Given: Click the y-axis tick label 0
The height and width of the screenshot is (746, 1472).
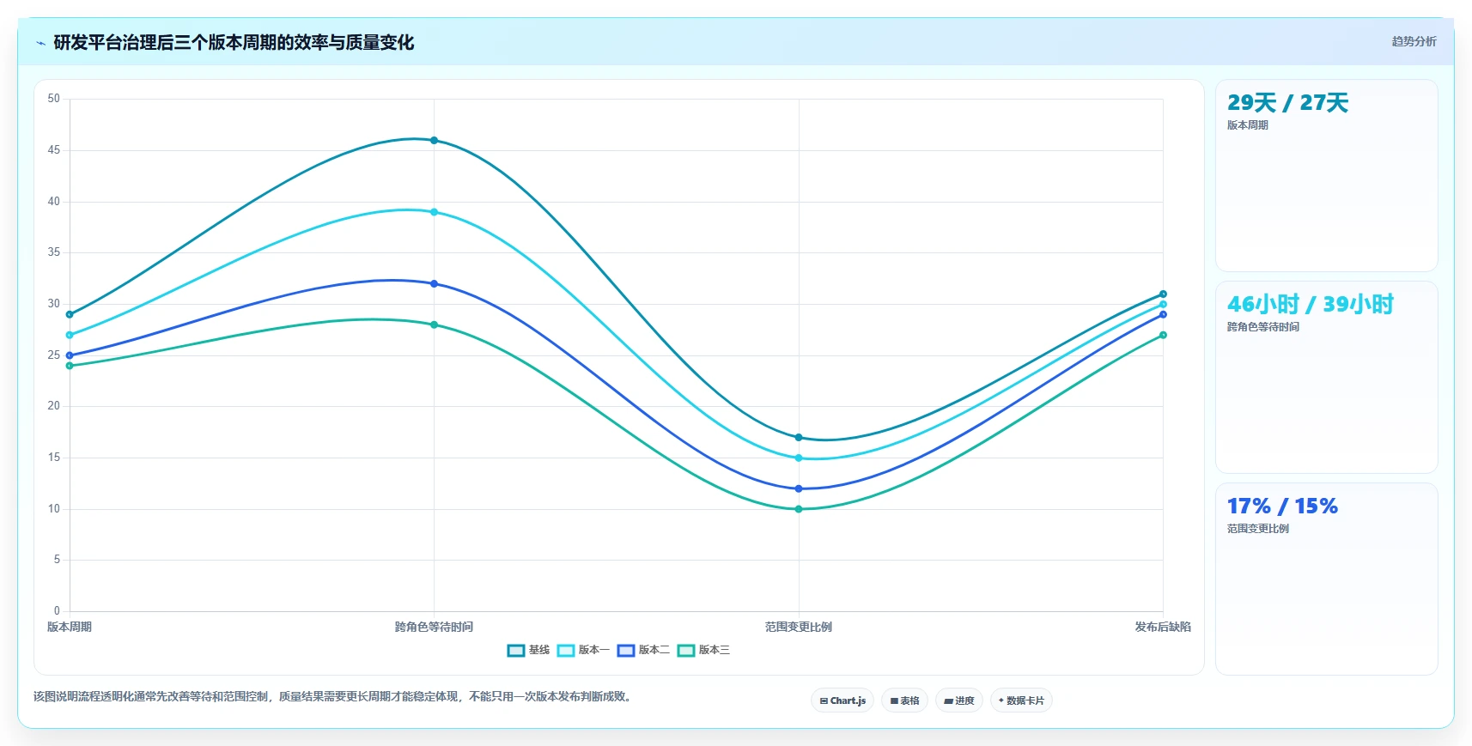Looking at the screenshot, I should coord(57,611).
